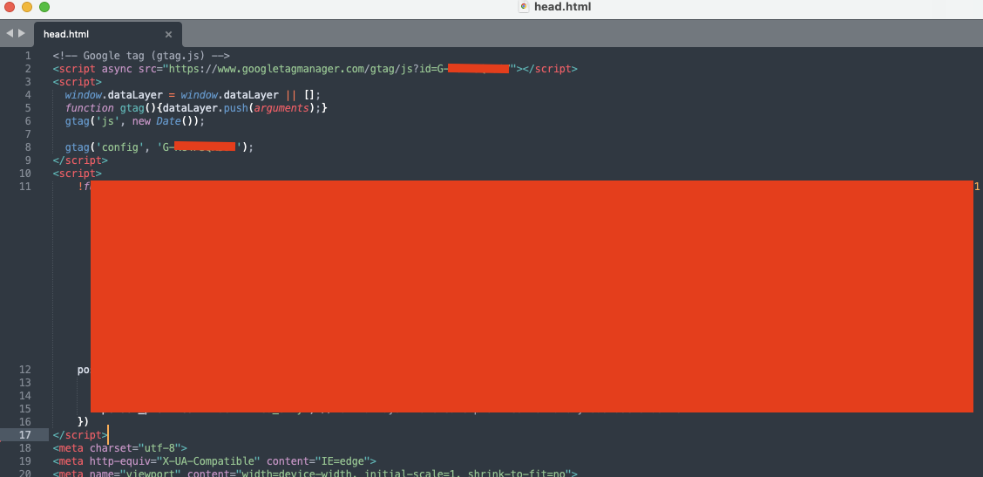
Task: Click the opening script tag on line 10
Action: point(77,174)
